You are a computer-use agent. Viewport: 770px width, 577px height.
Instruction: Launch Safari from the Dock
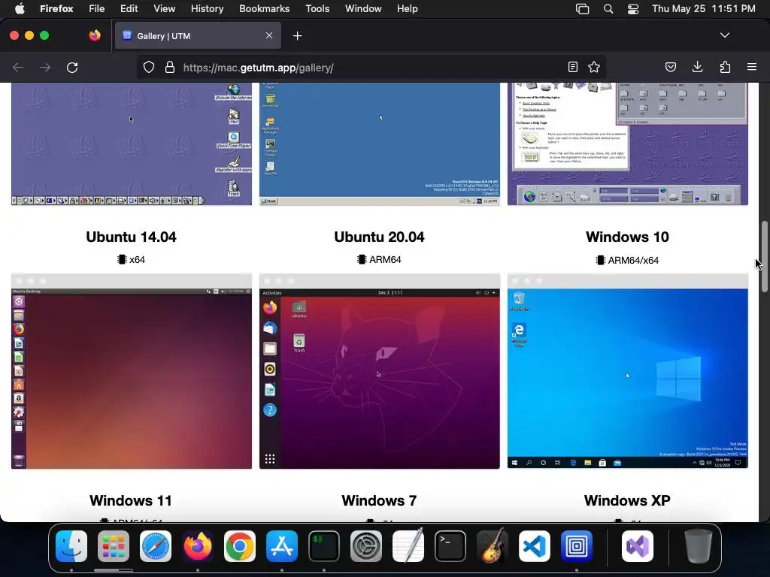coord(156,546)
